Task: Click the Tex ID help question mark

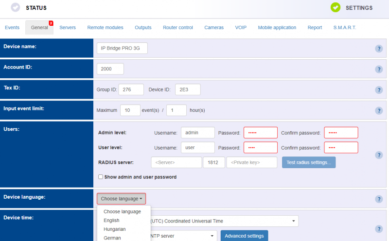Action: [x=379, y=90]
